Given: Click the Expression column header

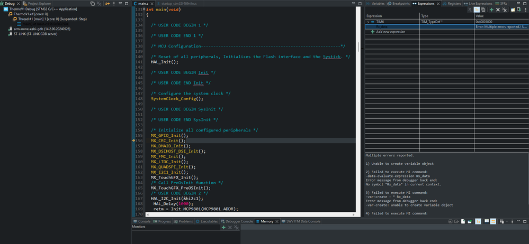Looking at the screenshot, I should pos(392,16).
